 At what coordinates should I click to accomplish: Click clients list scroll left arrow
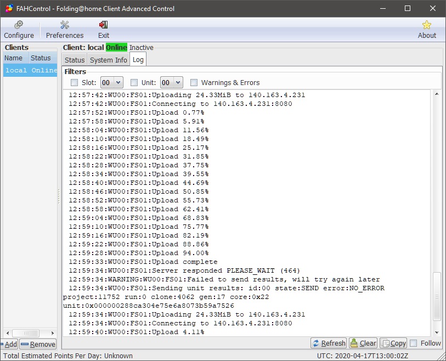8,333
